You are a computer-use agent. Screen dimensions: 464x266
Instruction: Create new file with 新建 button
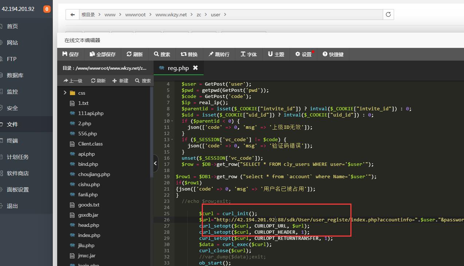(x=120, y=81)
